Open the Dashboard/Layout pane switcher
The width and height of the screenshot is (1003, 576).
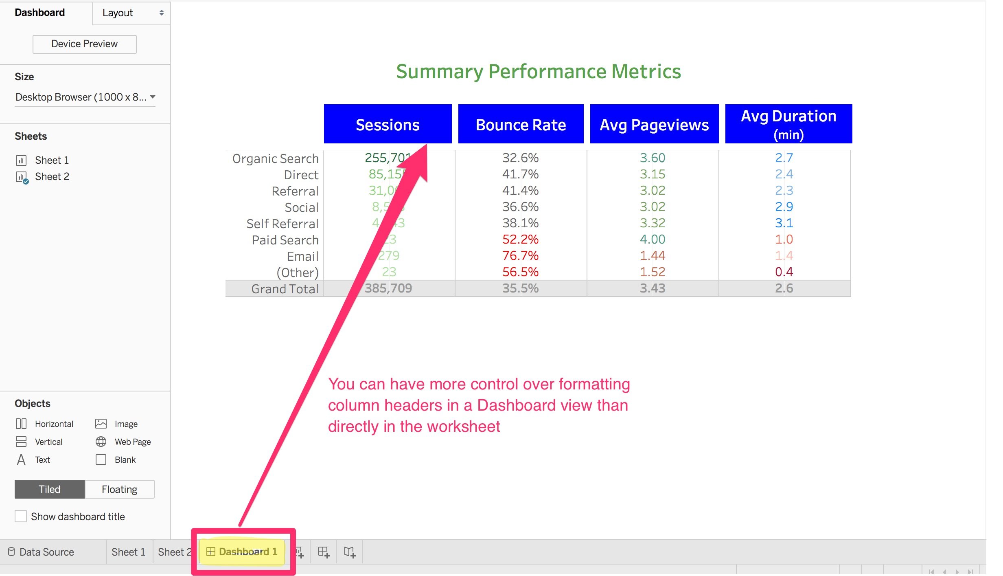(131, 13)
